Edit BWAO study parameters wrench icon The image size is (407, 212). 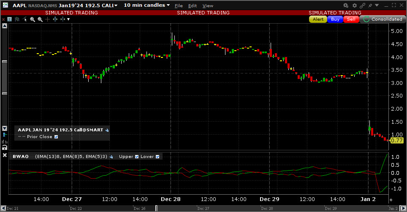point(111,157)
